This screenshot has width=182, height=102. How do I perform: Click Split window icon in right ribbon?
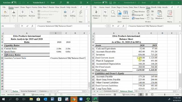click(148, 12)
